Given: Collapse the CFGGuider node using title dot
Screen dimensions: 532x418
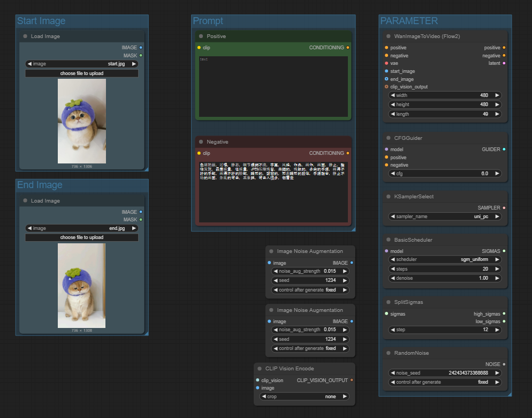Looking at the screenshot, I should click(389, 138).
